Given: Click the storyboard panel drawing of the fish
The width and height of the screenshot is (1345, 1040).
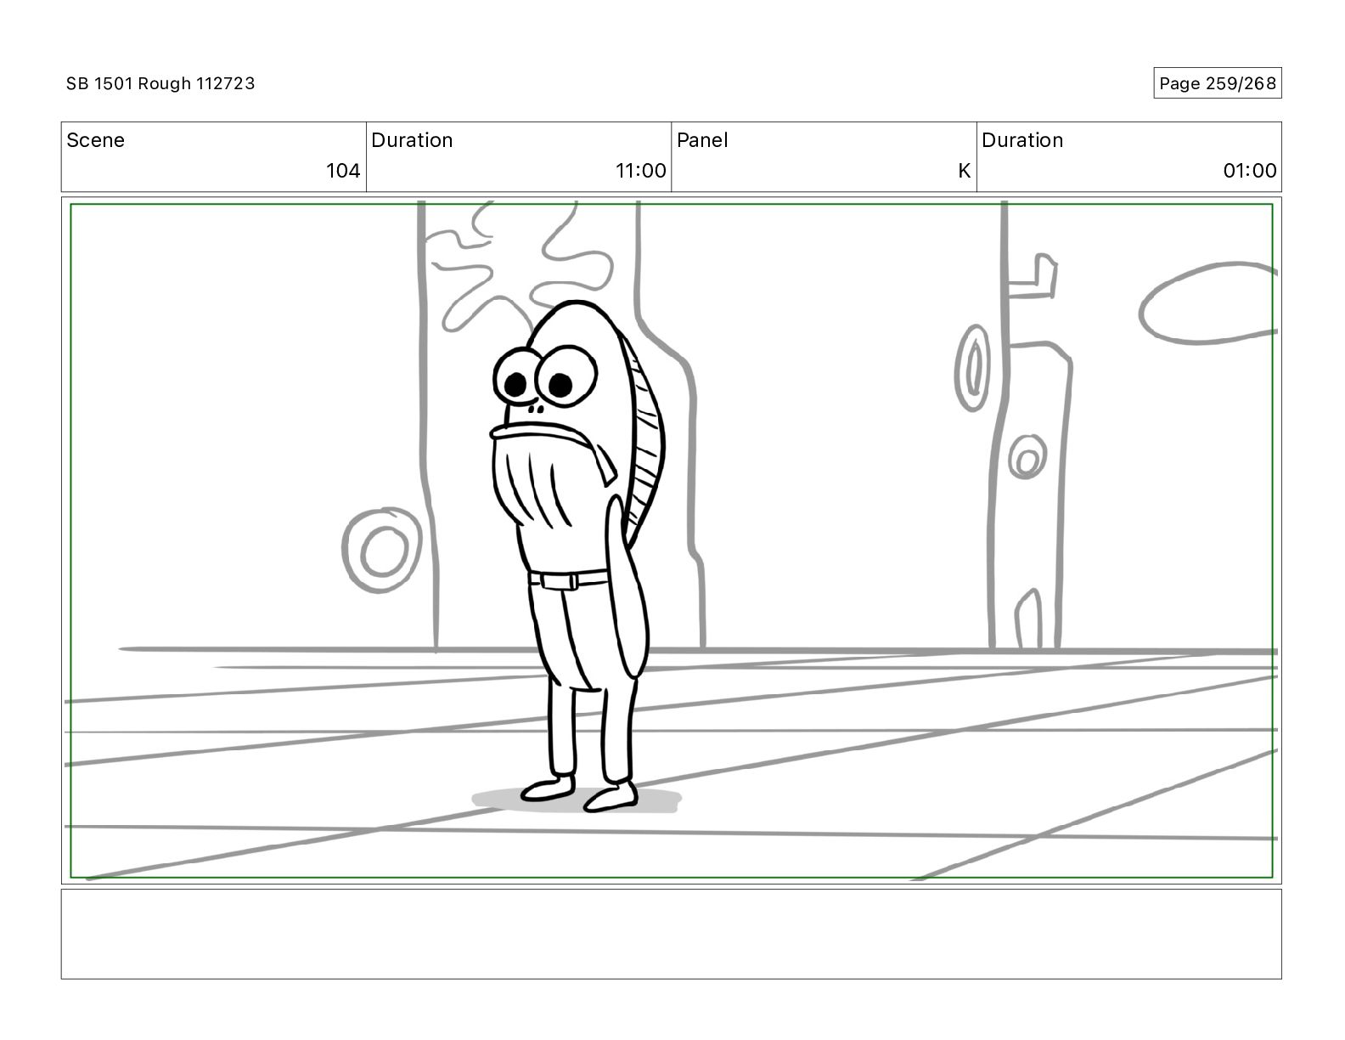Looking at the screenshot, I should pos(671,540).
